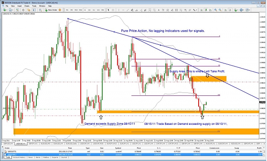Select the M15 timeframe button
This screenshot has height=161, width=267.
click(76, 10)
